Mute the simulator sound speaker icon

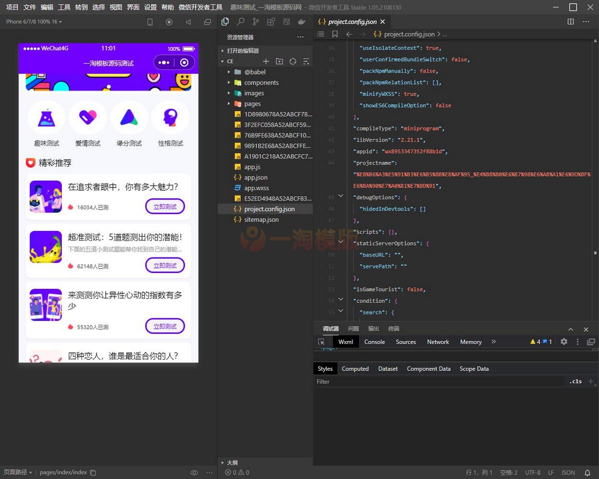coord(188,22)
